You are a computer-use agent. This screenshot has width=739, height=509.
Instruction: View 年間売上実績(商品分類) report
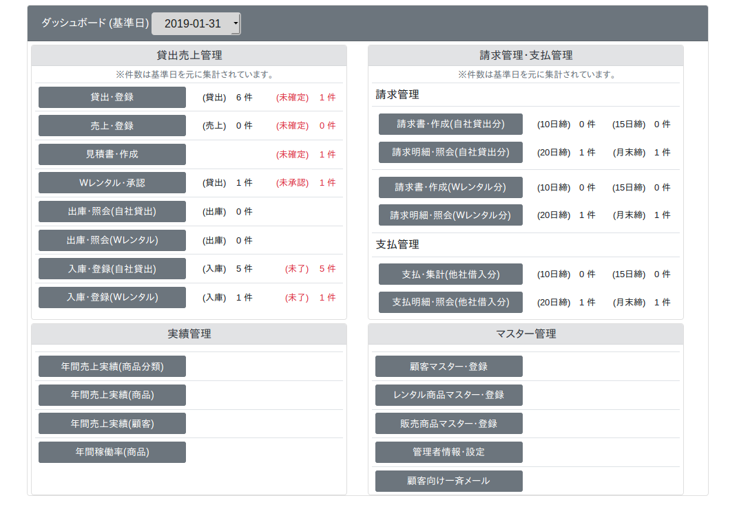coord(112,367)
